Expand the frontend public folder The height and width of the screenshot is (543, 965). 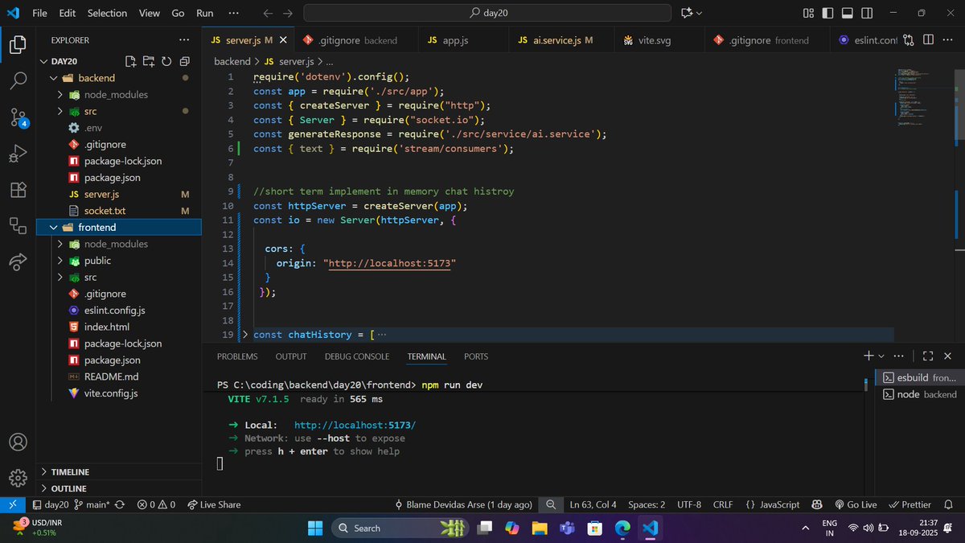(x=60, y=261)
